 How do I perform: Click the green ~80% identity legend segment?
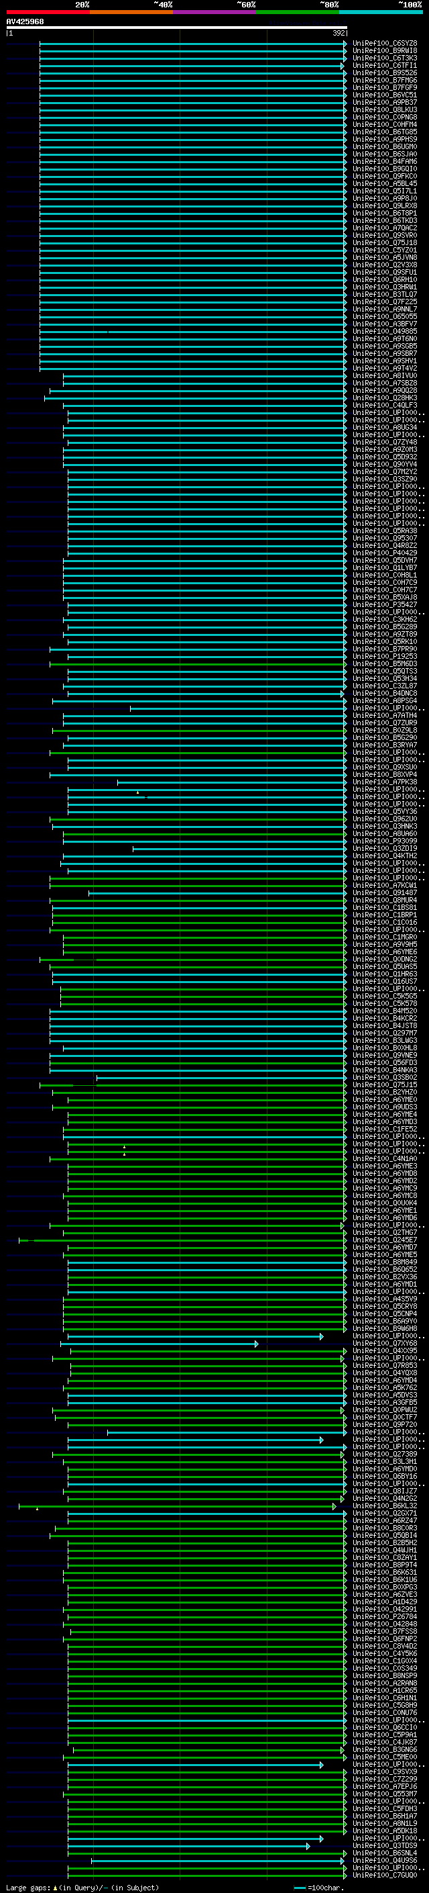click(298, 12)
